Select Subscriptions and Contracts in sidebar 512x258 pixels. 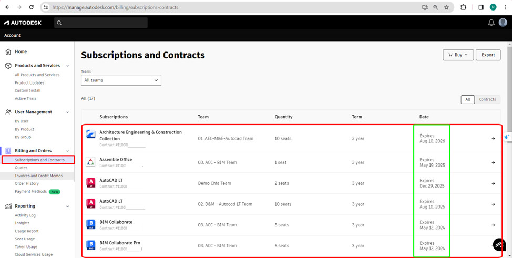(38, 160)
